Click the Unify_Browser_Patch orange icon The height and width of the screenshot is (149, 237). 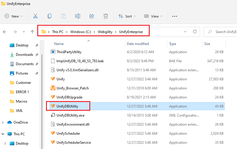(53, 88)
